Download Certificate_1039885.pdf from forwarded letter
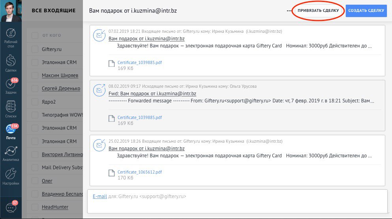Viewport: 392px width, 219px height. coord(140,117)
